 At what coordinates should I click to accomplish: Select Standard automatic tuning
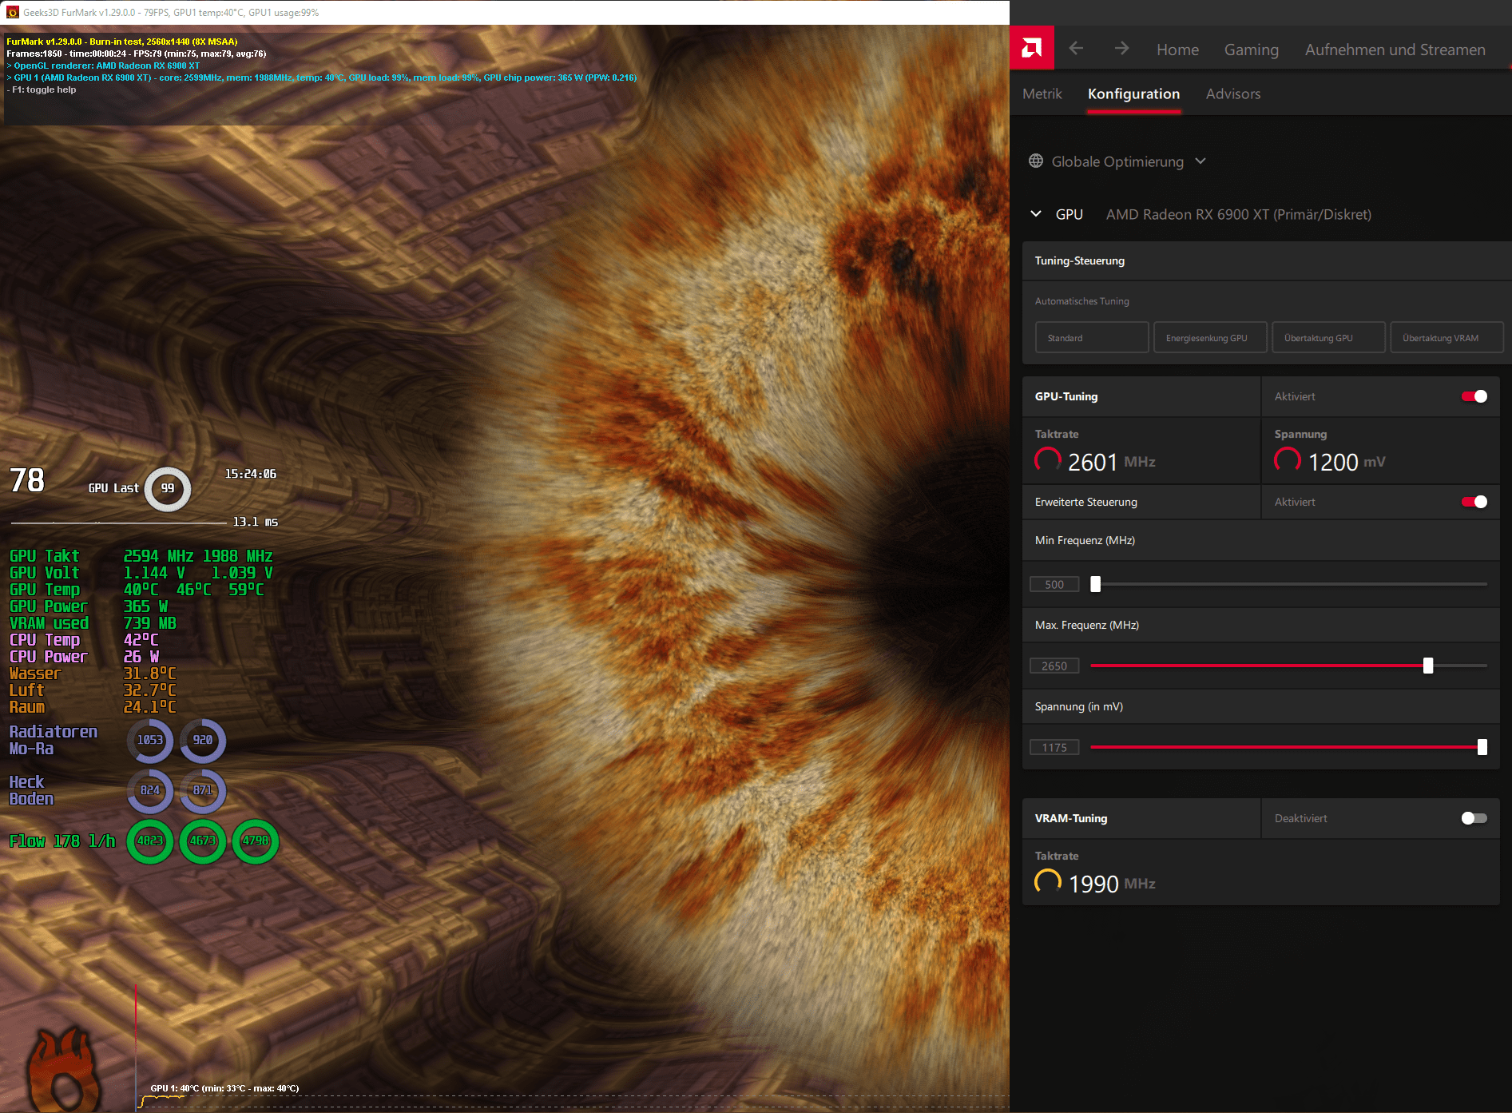[x=1092, y=337]
